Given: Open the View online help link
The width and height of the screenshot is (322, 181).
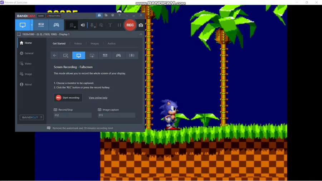Looking at the screenshot, I should click(98, 98).
